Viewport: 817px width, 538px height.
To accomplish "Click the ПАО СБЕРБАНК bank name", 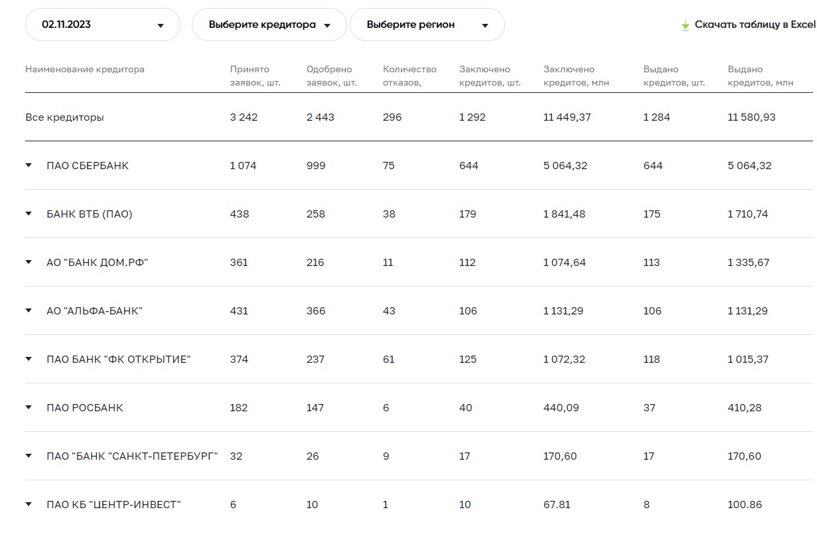I will coord(88,166).
